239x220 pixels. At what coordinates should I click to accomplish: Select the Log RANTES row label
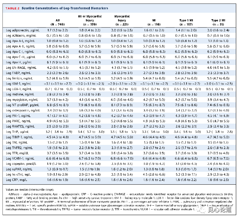(20, 126)
